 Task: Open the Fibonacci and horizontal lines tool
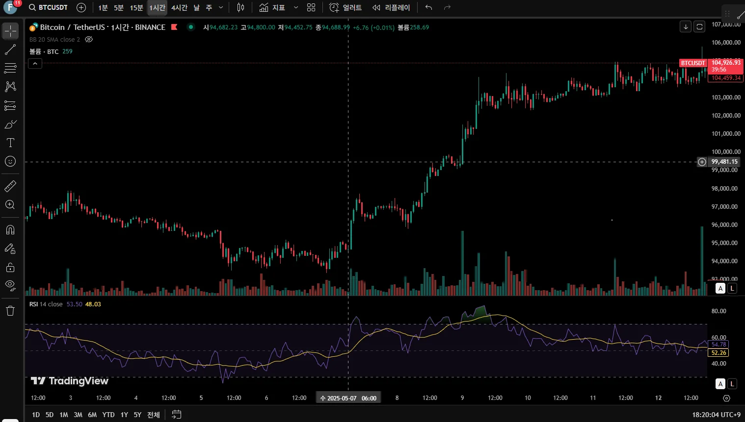click(x=10, y=68)
